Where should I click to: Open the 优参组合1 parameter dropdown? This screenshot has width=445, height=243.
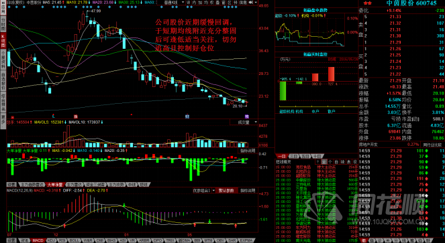(204, 191)
